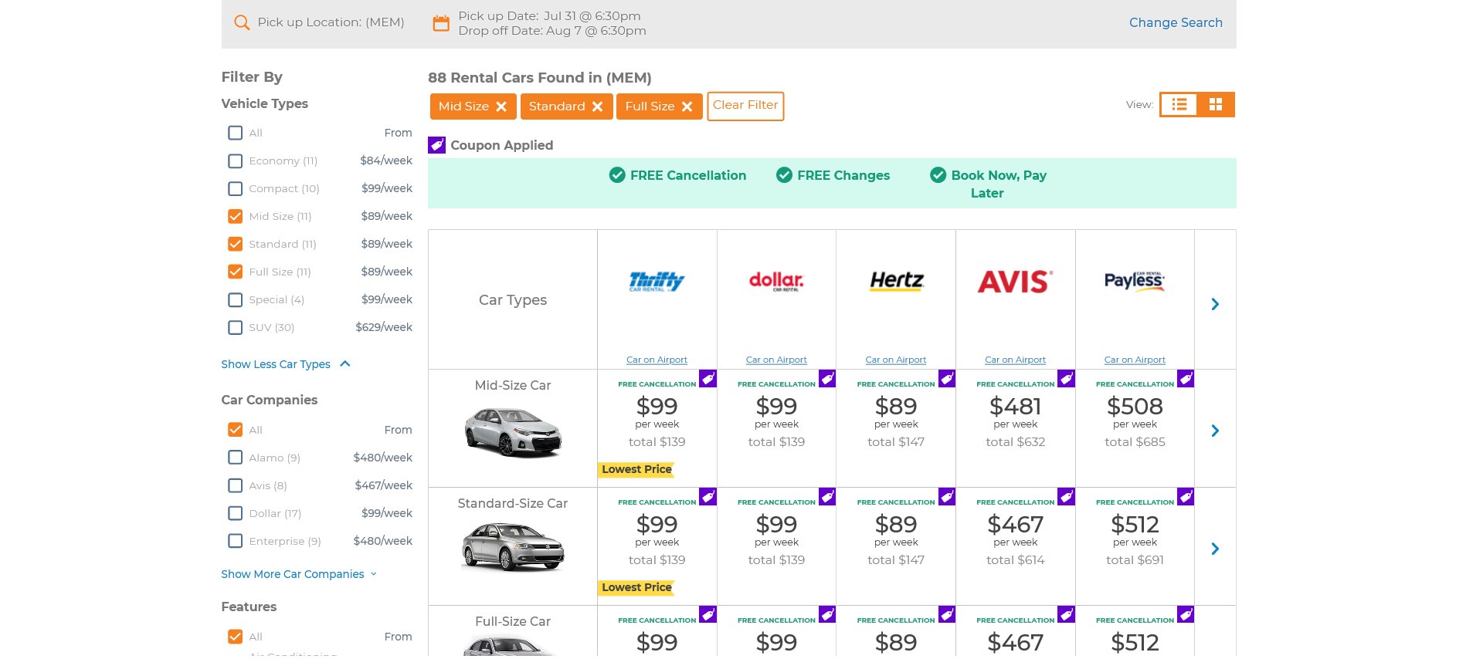
Task: Select Dollar Mid-Size $99 per week offer
Action: 776,428
